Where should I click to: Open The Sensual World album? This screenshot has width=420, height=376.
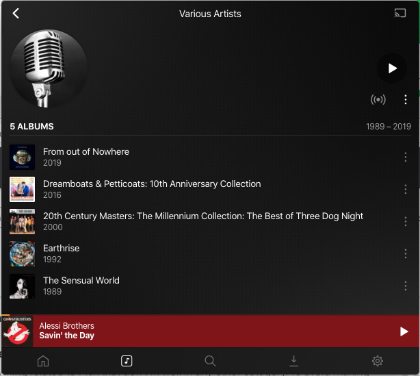(210, 286)
